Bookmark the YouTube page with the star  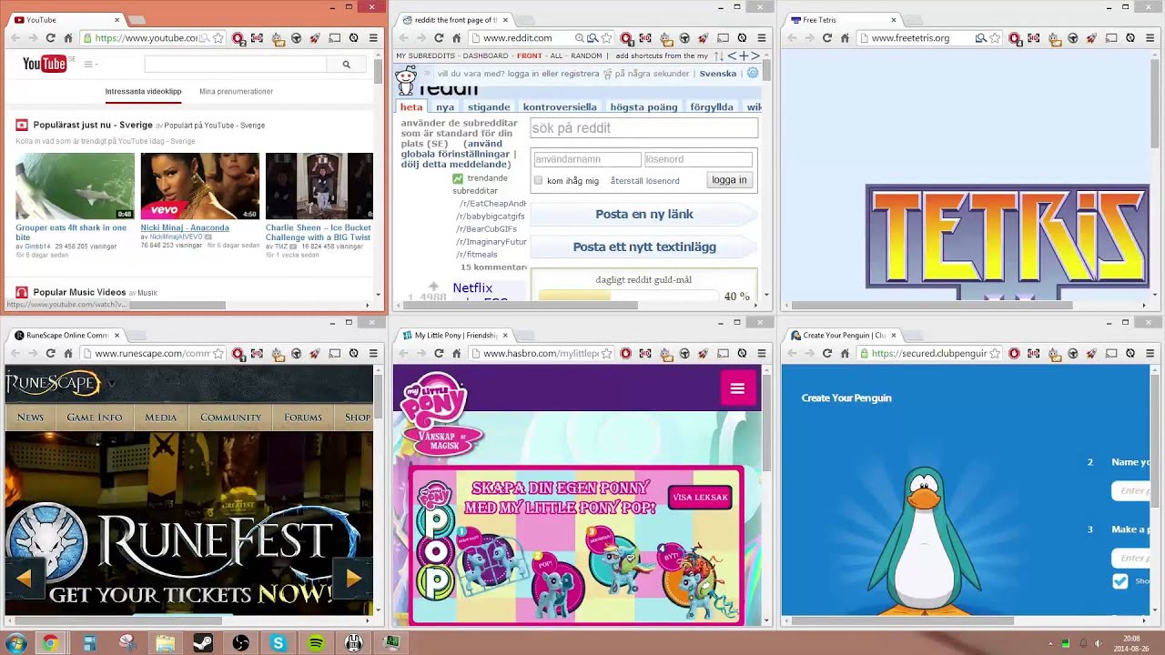(x=218, y=38)
